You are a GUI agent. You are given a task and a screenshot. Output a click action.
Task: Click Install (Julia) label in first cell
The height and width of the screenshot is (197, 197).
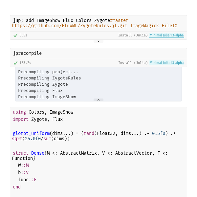coord(133,35)
